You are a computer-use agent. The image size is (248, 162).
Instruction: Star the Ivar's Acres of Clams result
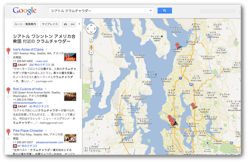(x=9, y=57)
